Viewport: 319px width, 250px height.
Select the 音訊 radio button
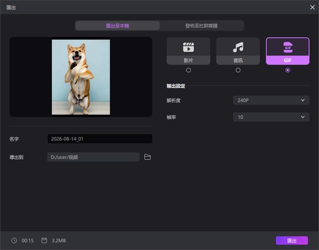point(238,70)
